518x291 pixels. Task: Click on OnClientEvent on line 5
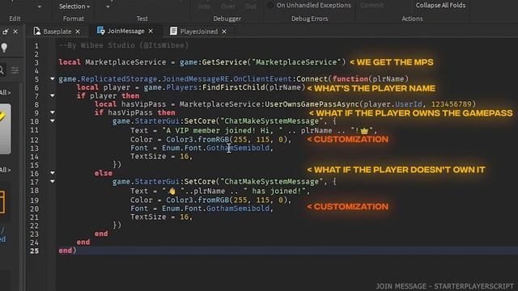[x=262, y=79]
